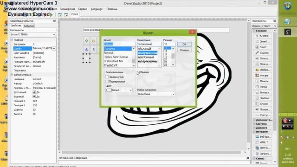The width and height of the screenshot is (297, 167).
Task: Select the Панель component
Action: point(262,81)
